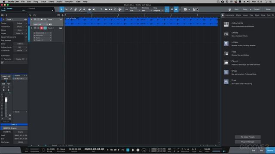Open the Song menu
The width and height of the screenshot is (275, 154).
pyautogui.click(x=36, y=2)
